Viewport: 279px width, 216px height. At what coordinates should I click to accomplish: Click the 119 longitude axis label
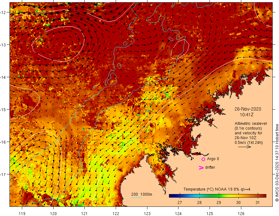pyautogui.click(x=22, y=213)
